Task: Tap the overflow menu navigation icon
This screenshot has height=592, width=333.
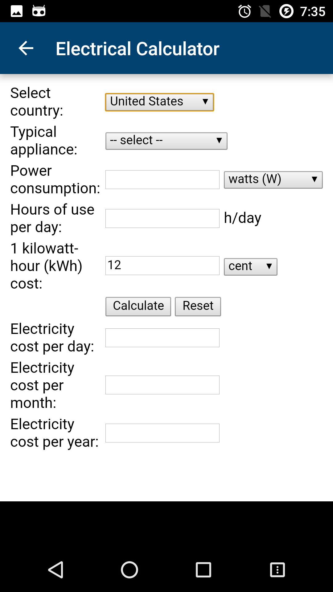Action: pyautogui.click(x=277, y=569)
